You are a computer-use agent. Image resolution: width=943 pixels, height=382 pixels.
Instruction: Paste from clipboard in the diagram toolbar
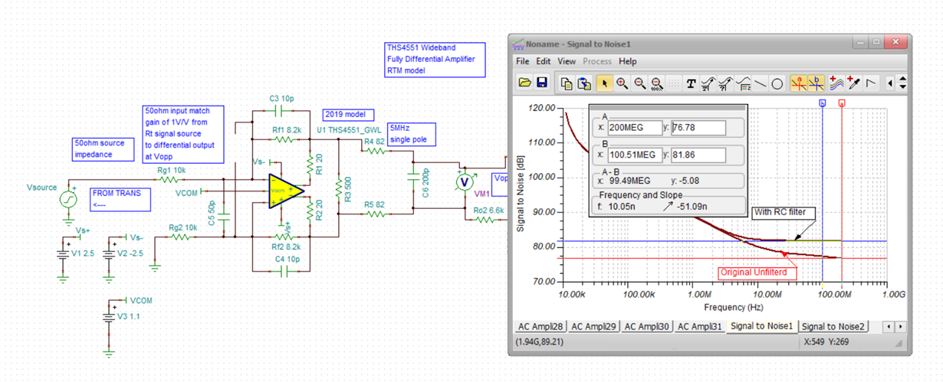click(x=584, y=83)
